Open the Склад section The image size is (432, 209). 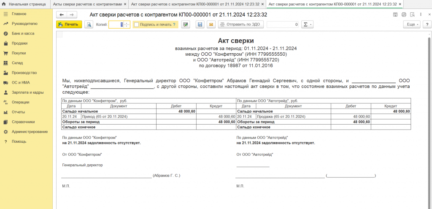[17, 63]
